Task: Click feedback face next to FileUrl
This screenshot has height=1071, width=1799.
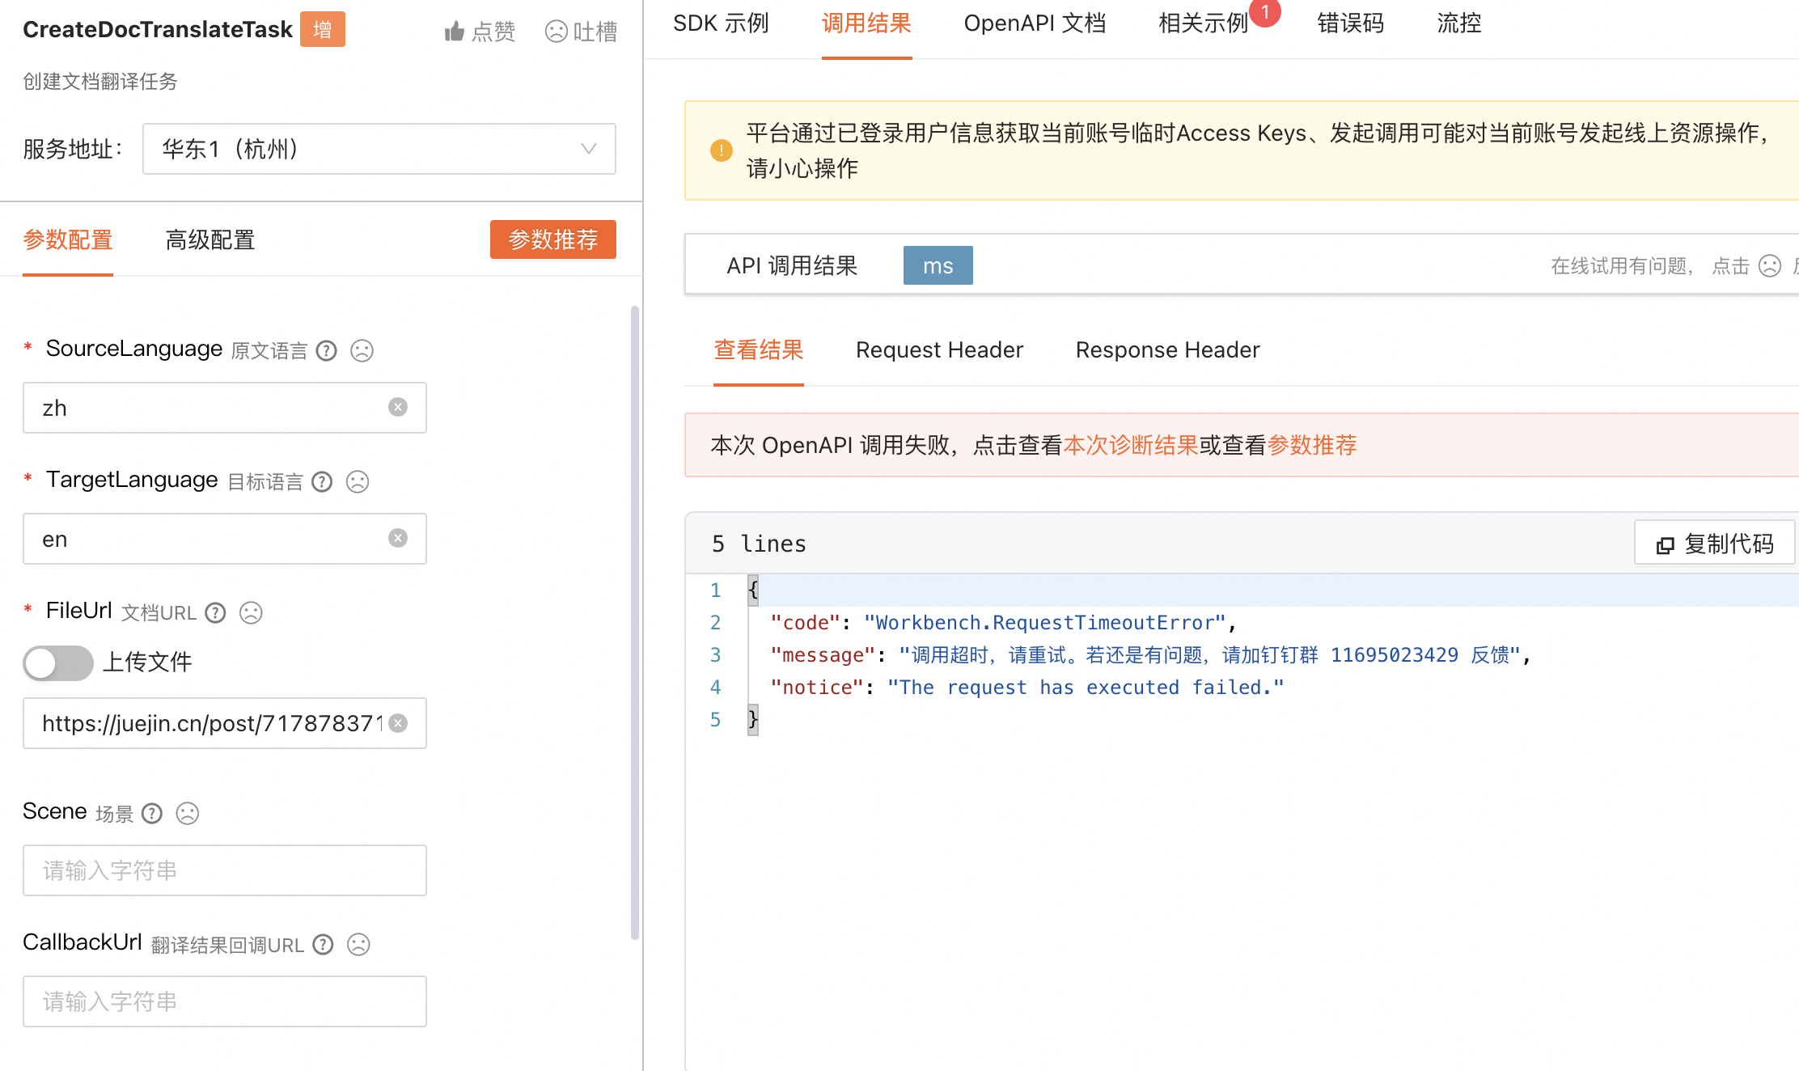Action: [251, 613]
